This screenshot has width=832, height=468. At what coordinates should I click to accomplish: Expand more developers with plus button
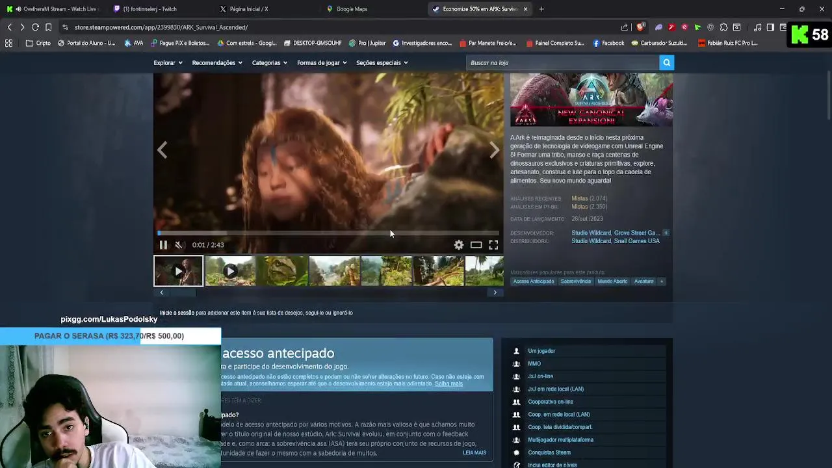click(666, 233)
